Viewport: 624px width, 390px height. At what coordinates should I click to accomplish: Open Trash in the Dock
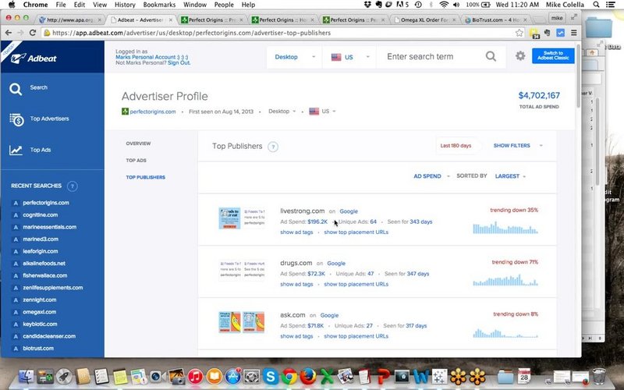click(x=599, y=376)
